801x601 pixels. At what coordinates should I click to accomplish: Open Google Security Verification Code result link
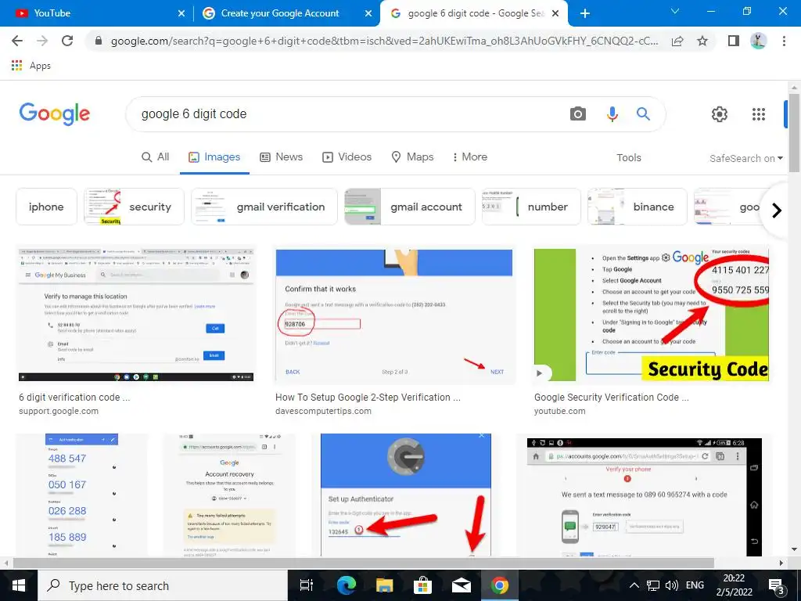click(x=612, y=397)
